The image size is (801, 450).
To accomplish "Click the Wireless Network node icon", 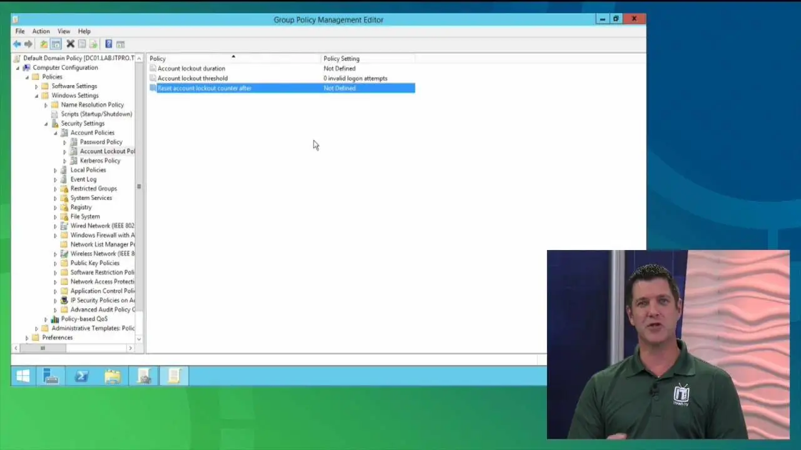I will point(64,254).
